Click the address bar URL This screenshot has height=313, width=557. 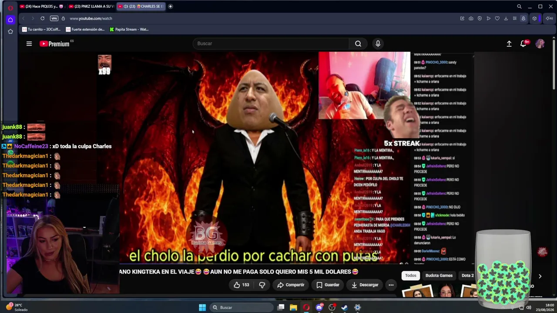point(91,18)
